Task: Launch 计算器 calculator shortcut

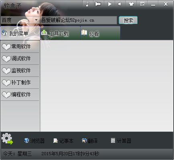Action: pos(121,141)
